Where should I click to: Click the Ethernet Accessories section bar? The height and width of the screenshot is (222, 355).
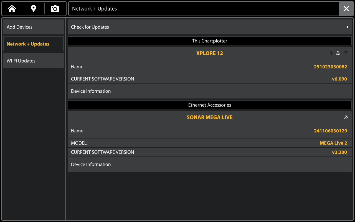[210, 105]
